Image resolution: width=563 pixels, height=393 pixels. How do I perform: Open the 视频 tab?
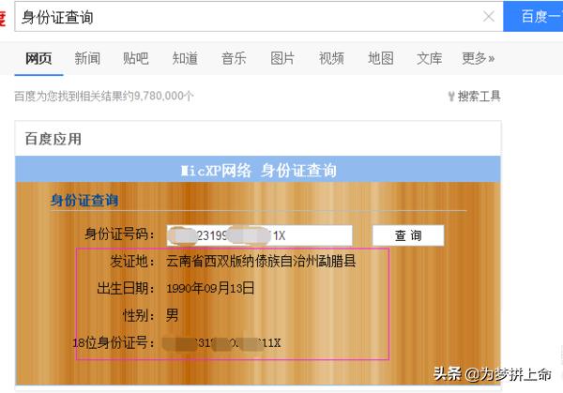point(331,58)
